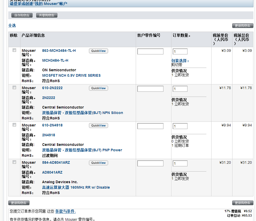The height and width of the screenshot is (221, 256).
Task: Open Mouser part link 584-AD8041ARZ
Action: tap(56, 162)
